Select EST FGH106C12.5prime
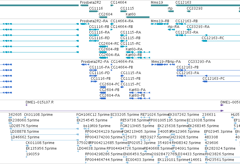This screenshot has height=164, width=240. (93, 115)
